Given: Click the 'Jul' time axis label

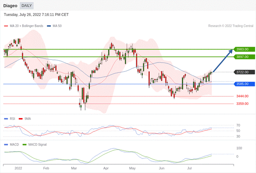Looking at the screenshot, I should point(189,168).
